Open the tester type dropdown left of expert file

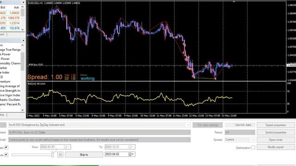(3, 125)
